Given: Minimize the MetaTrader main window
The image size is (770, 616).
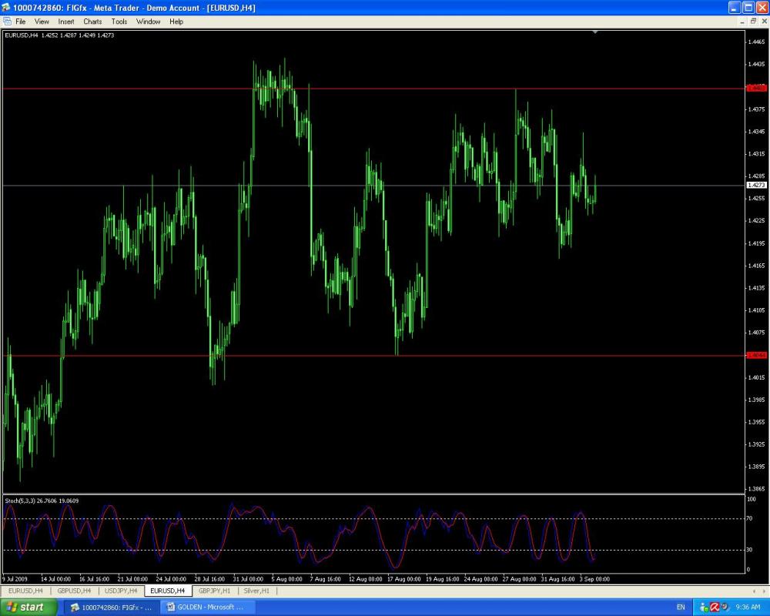Looking at the screenshot, I should coord(735,8).
